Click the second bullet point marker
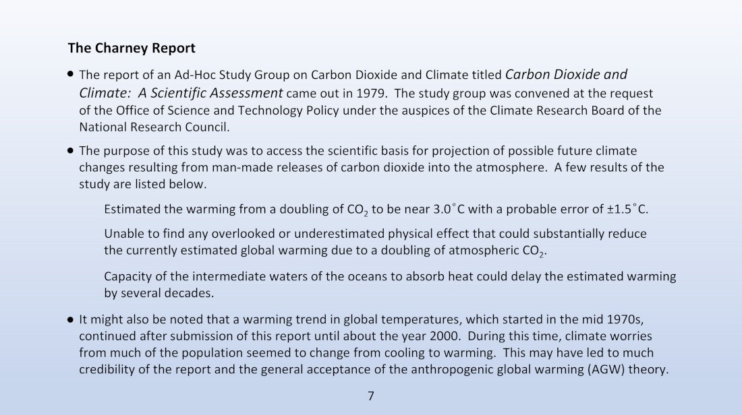 (71, 151)
